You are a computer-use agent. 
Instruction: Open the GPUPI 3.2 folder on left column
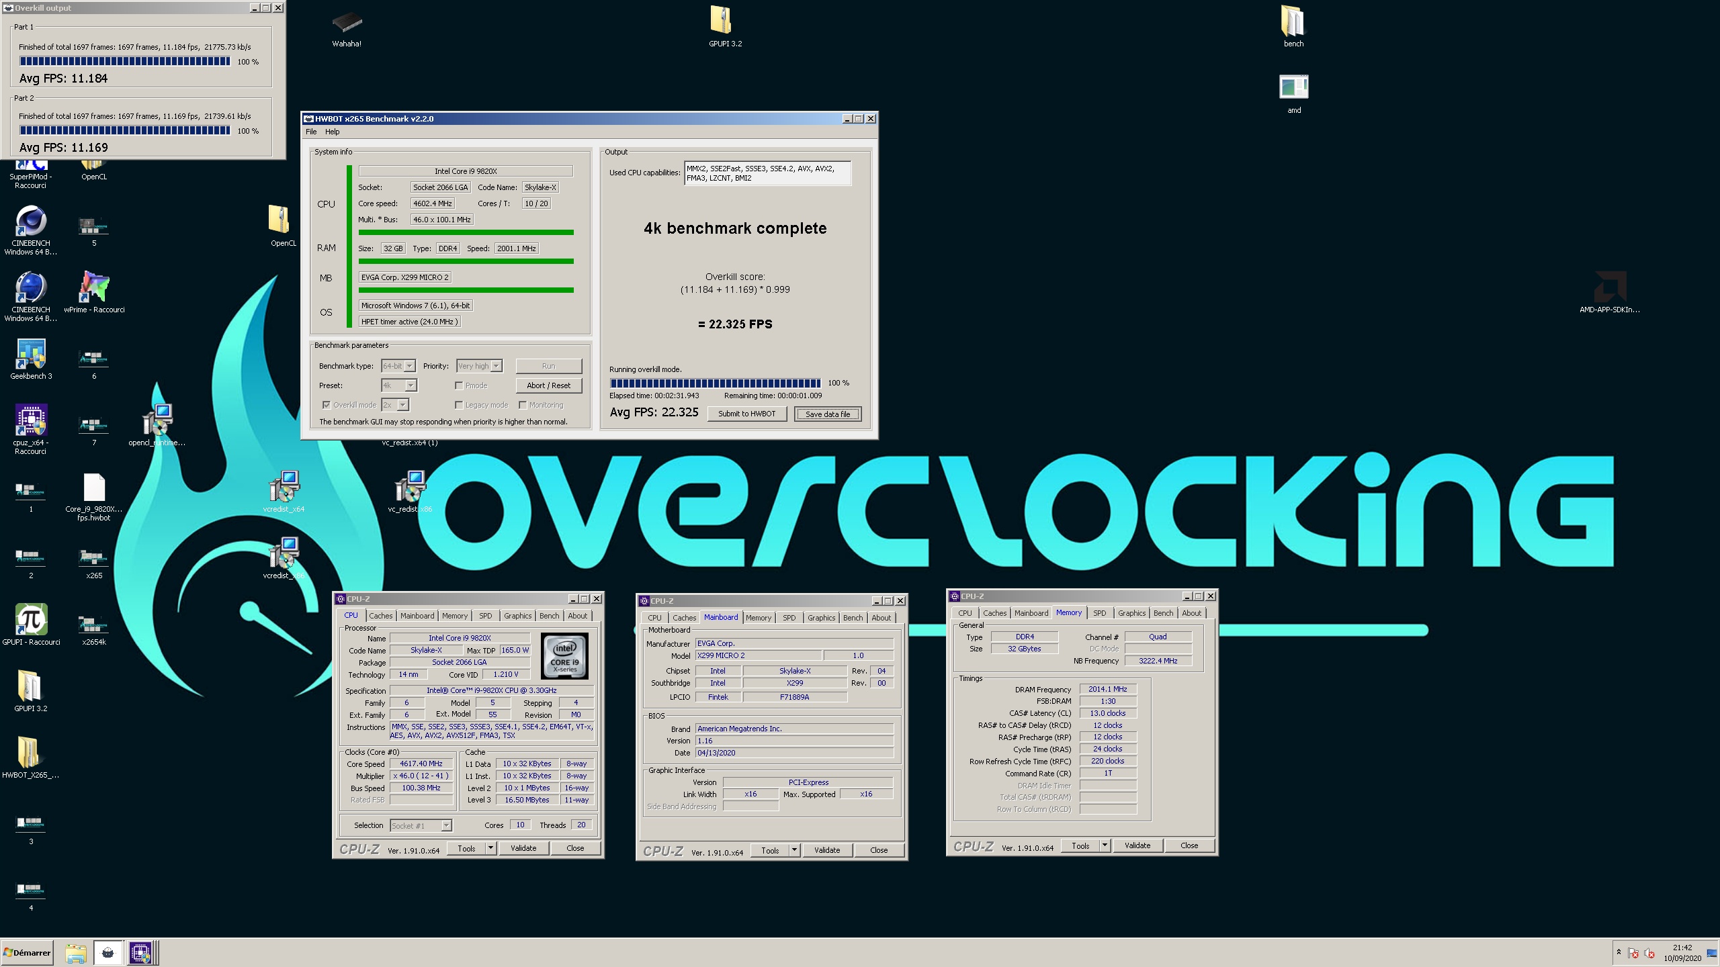[x=31, y=692]
